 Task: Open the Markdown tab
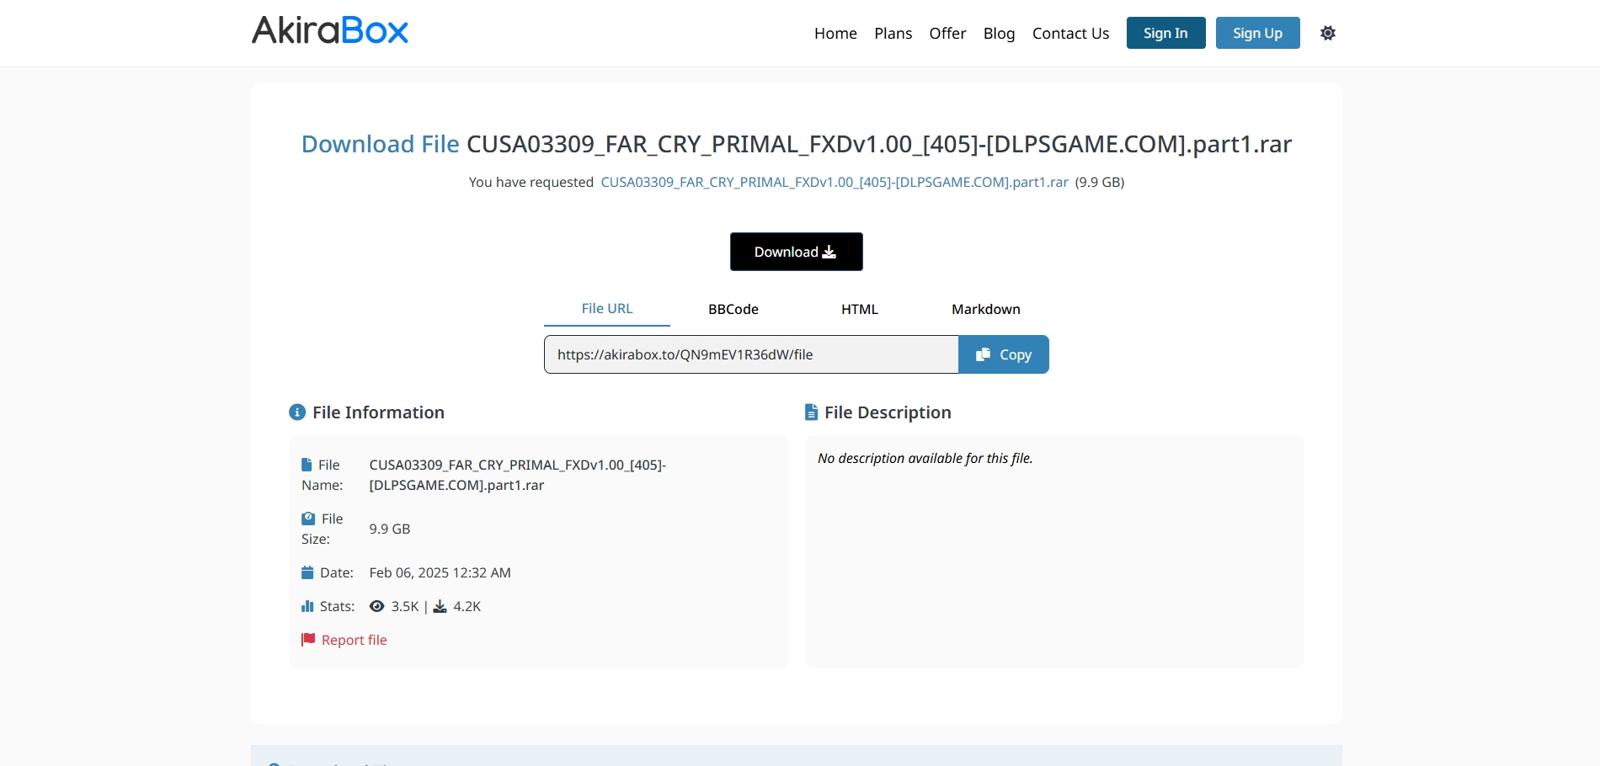coord(985,309)
